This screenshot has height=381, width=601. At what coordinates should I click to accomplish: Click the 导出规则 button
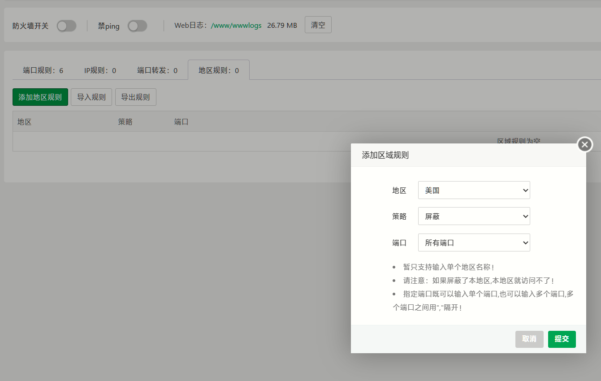[x=136, y=97]
